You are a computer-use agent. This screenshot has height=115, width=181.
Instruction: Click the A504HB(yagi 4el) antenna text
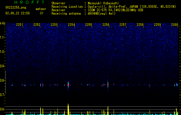pyautogui.click(x=102, y=14)
